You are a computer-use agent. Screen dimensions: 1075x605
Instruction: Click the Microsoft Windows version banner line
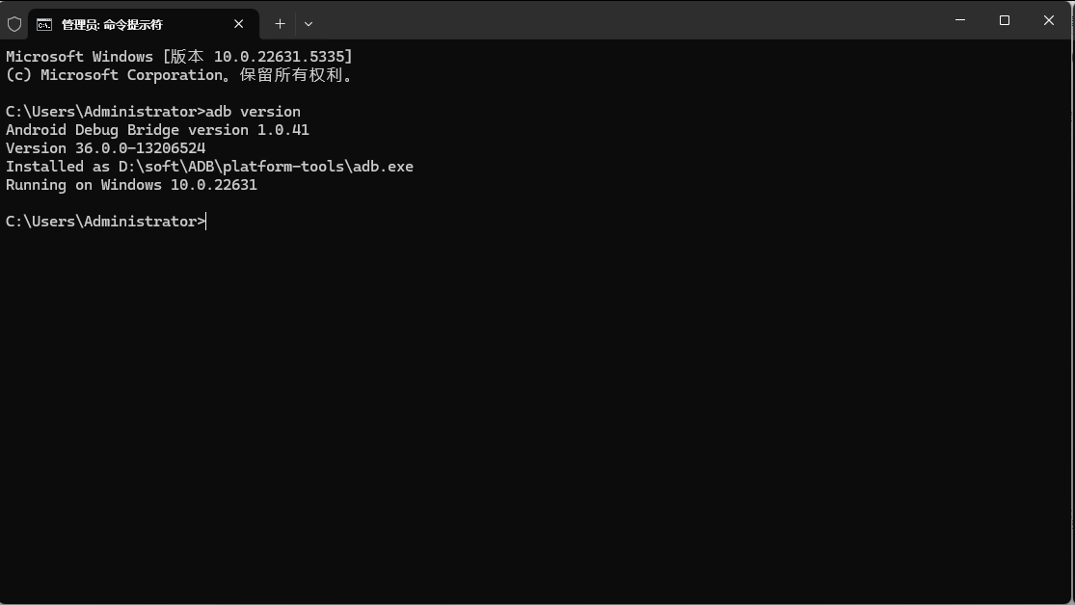point(178,56)
